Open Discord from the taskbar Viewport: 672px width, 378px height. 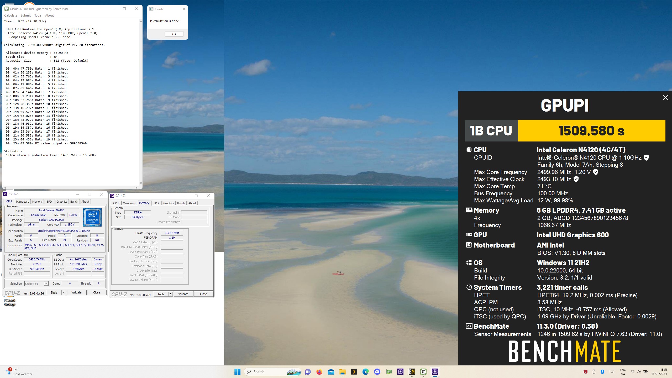point(377,372)
